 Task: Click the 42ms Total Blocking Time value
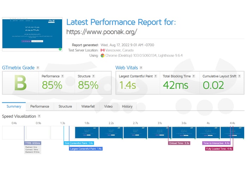(x=176, y=85)
